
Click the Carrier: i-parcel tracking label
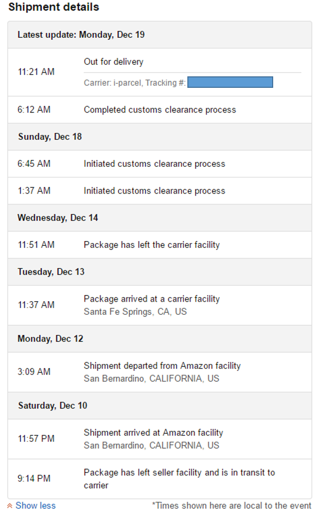click(x=135, y=83)
